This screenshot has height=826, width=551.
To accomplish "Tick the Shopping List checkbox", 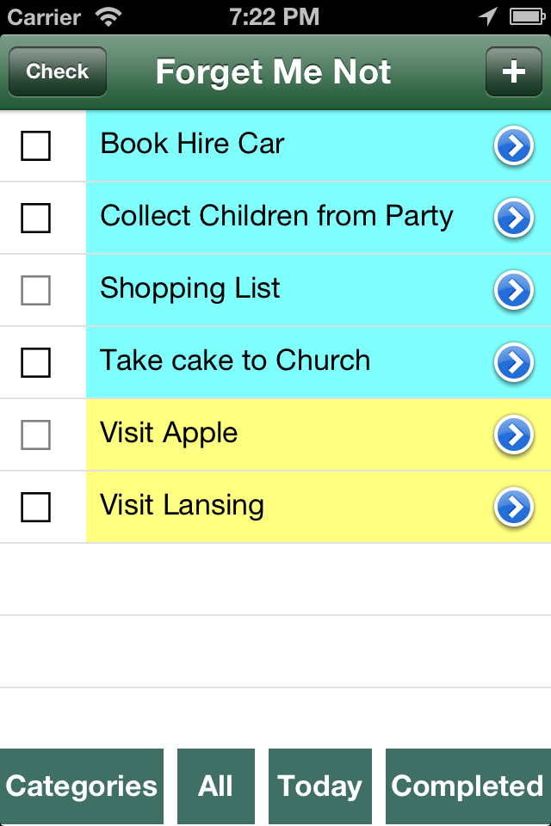I will (35, 291).
